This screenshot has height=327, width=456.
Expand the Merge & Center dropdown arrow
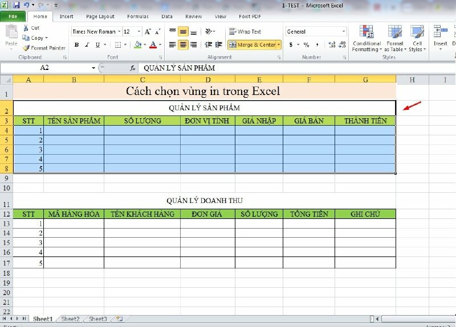(279, 45)
